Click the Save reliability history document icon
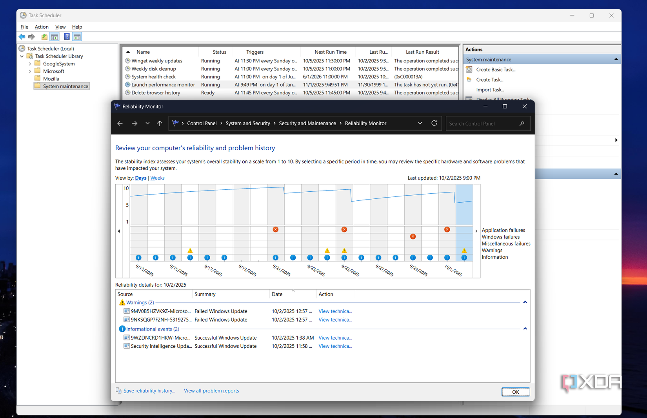The height and width of the screenshot is (418, 647). click(x=118, y=391)
